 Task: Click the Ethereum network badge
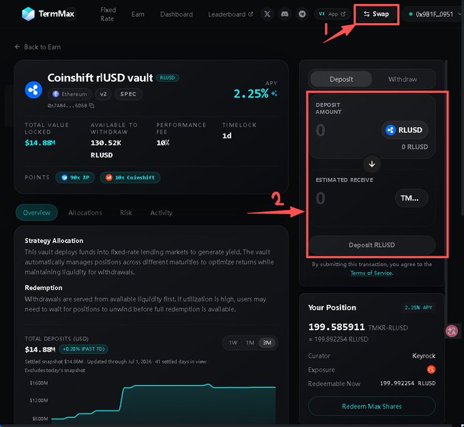(x=70, y=94)
